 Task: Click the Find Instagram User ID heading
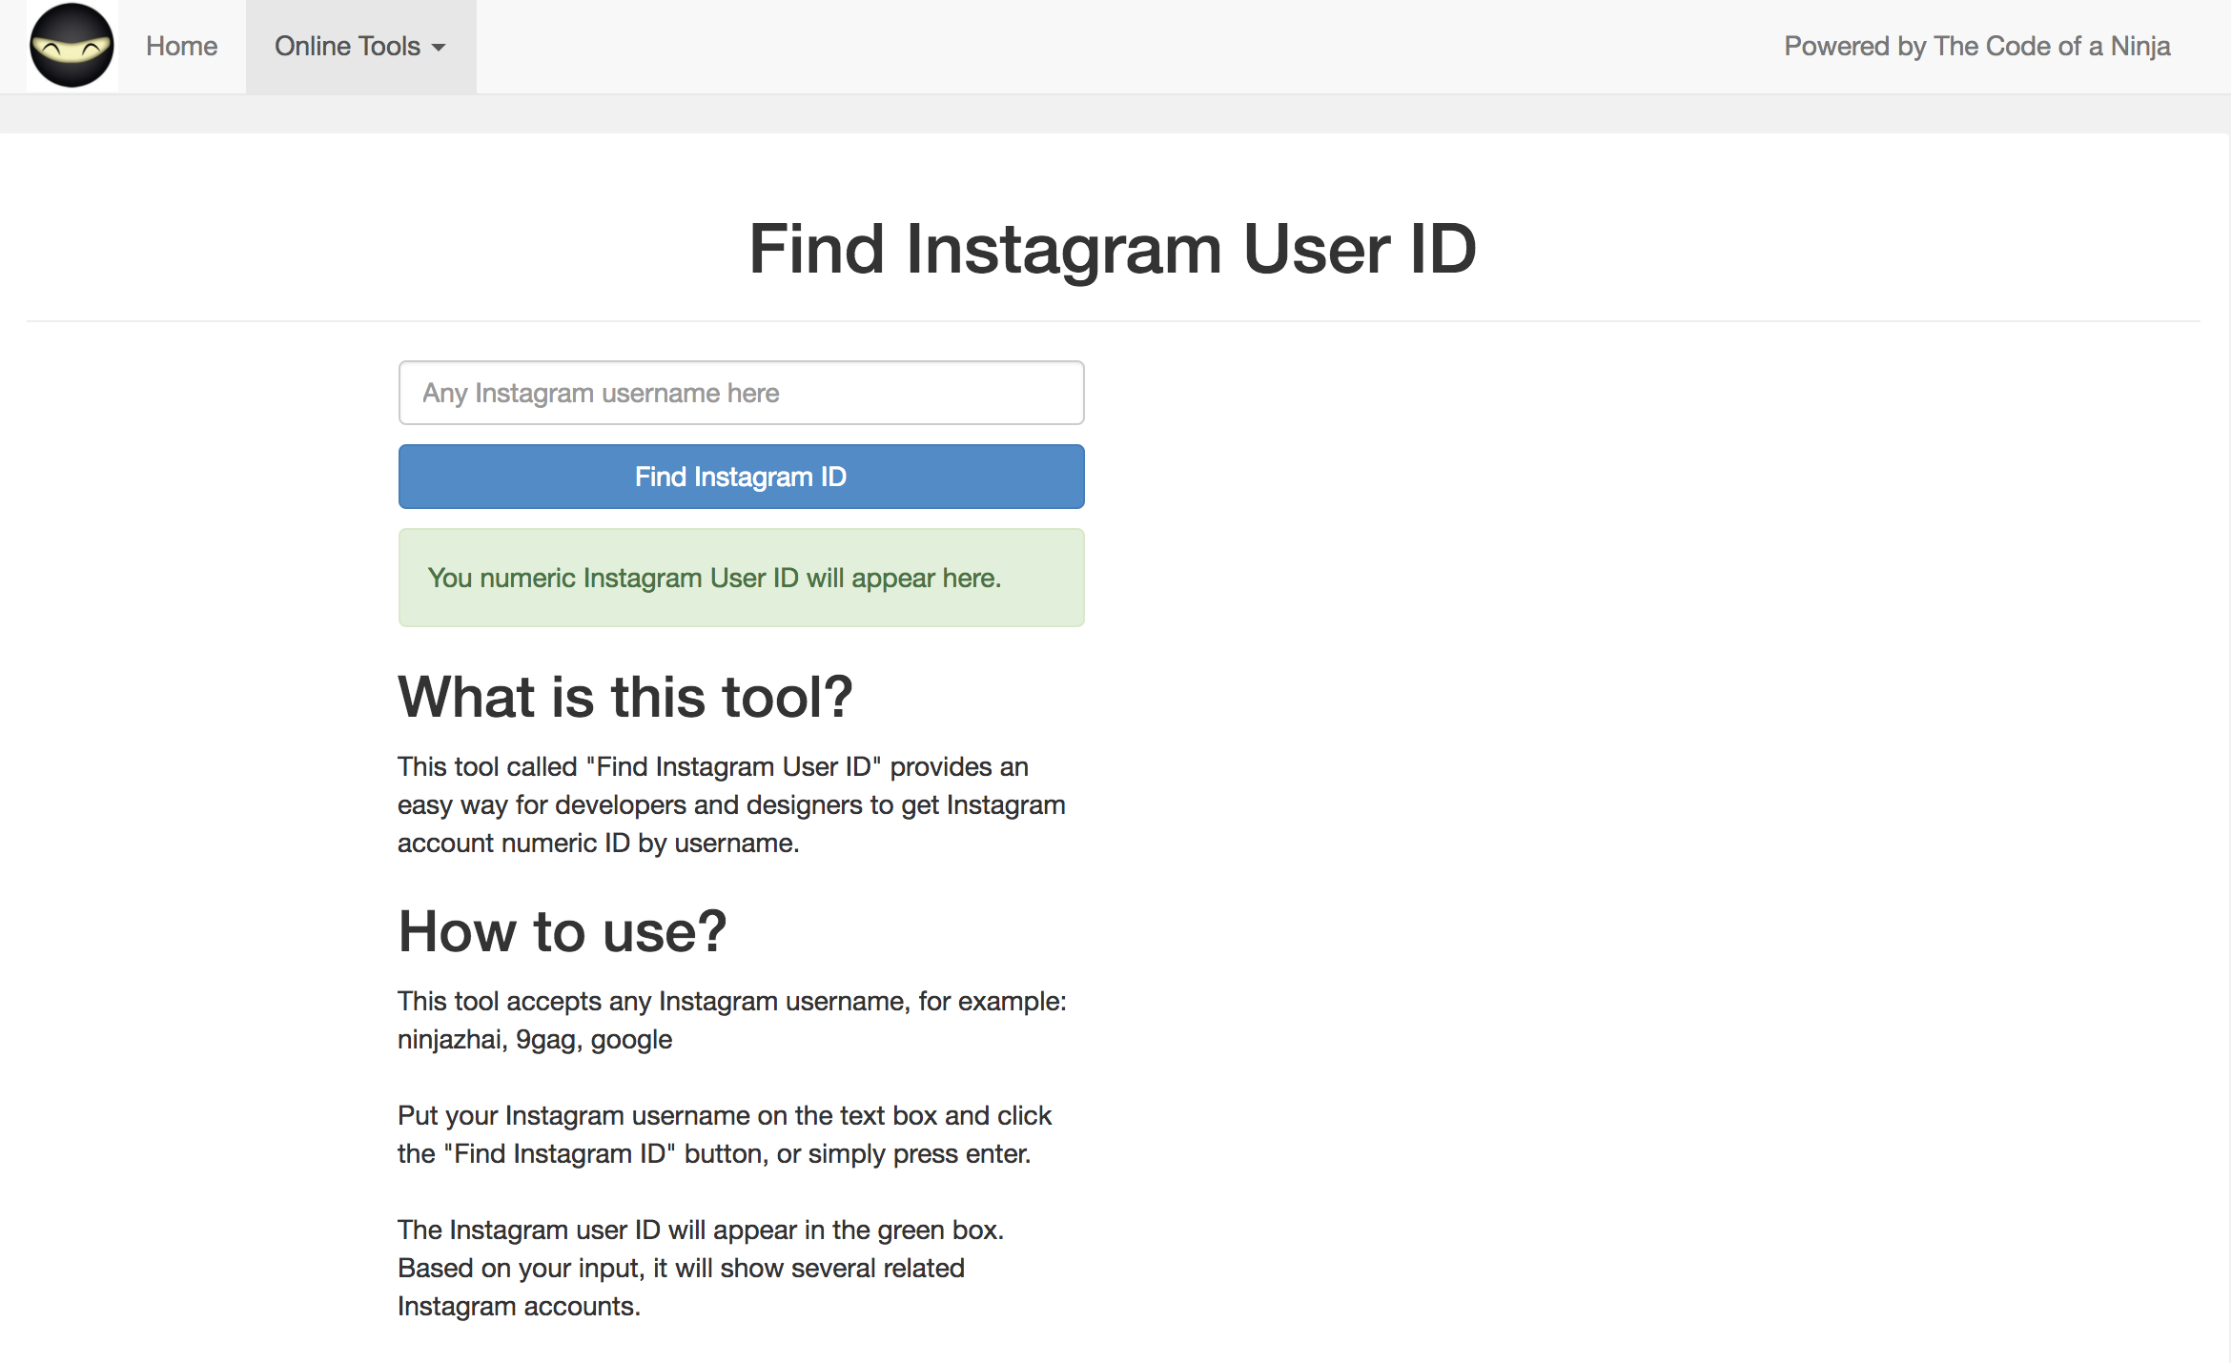(1113, 249)
